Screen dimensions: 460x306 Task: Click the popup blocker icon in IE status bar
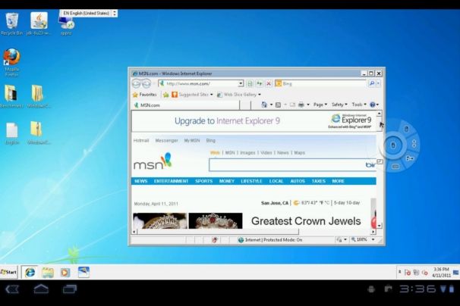(215, 240)
